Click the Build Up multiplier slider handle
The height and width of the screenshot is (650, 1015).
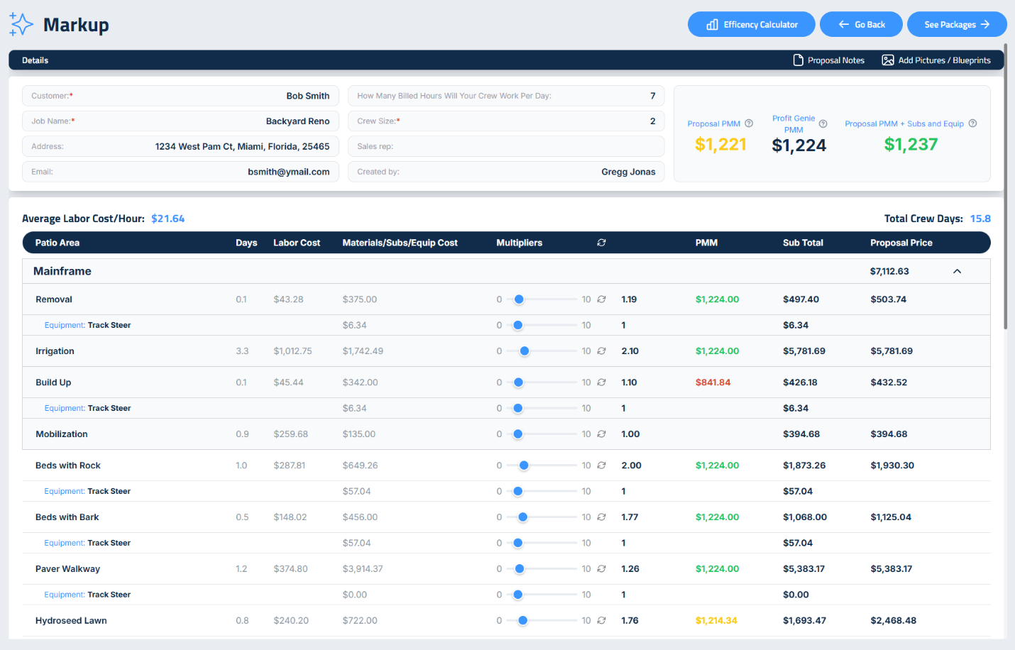pyautogui.click(x=518, y=382)
